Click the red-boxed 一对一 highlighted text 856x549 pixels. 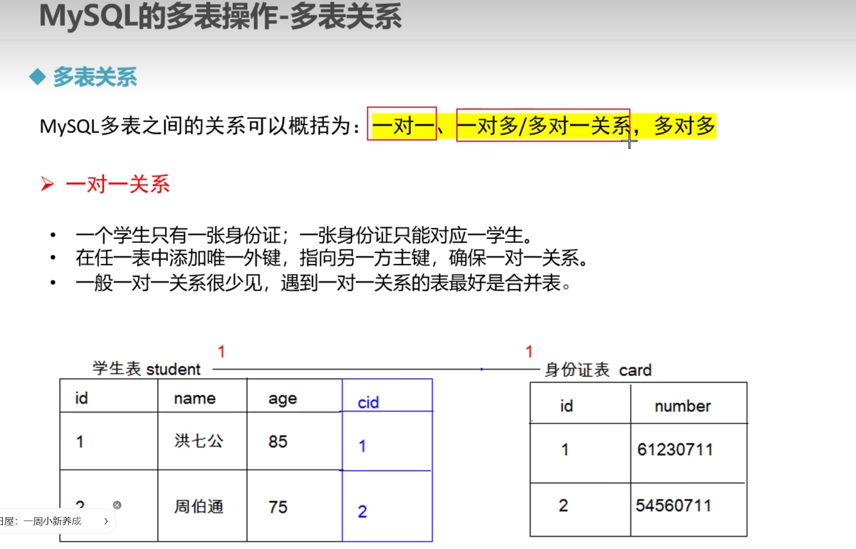(x=402, y=126)
